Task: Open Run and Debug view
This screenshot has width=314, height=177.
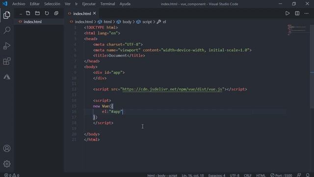Action: pyautogui.click(x=6, y=46)
